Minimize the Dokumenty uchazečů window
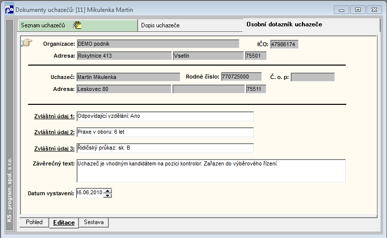The height and width of the screenshot is (238, 387). coord(342,10)
